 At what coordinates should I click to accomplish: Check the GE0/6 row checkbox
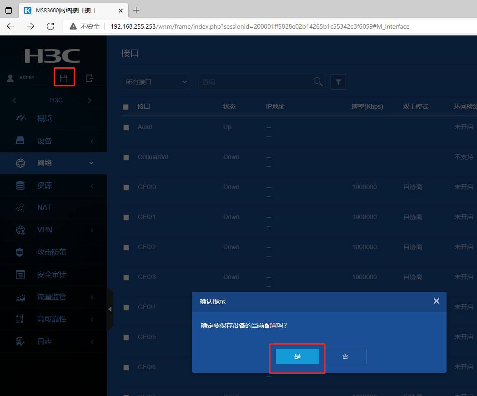click(126, 367)
